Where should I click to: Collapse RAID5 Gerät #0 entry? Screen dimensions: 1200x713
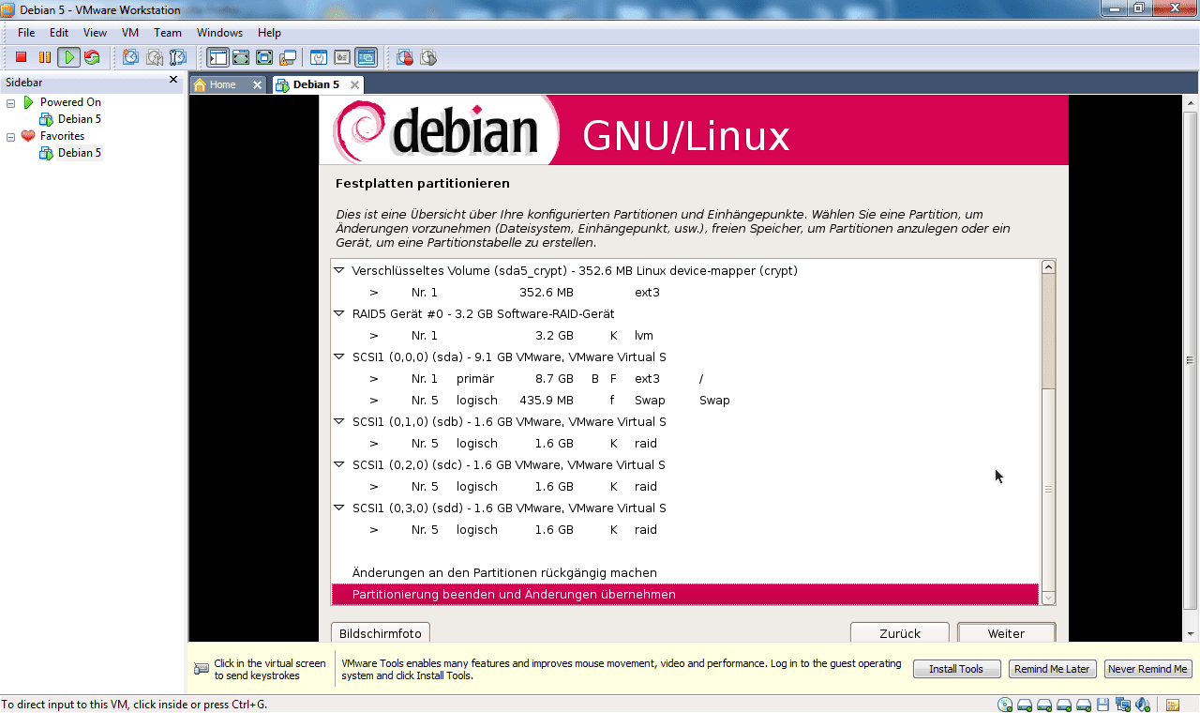pyautogui.click(x=338, y=313)
